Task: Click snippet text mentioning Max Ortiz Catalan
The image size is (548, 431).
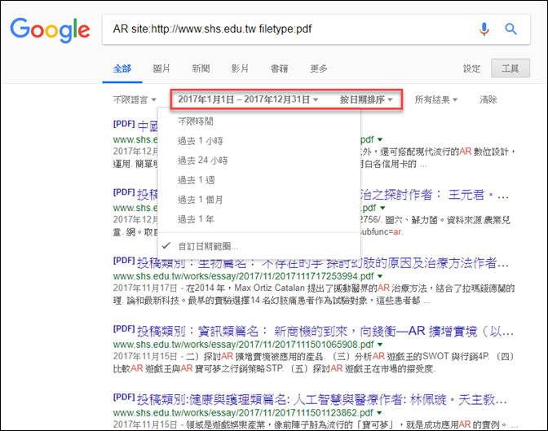Action: (314, 294)
